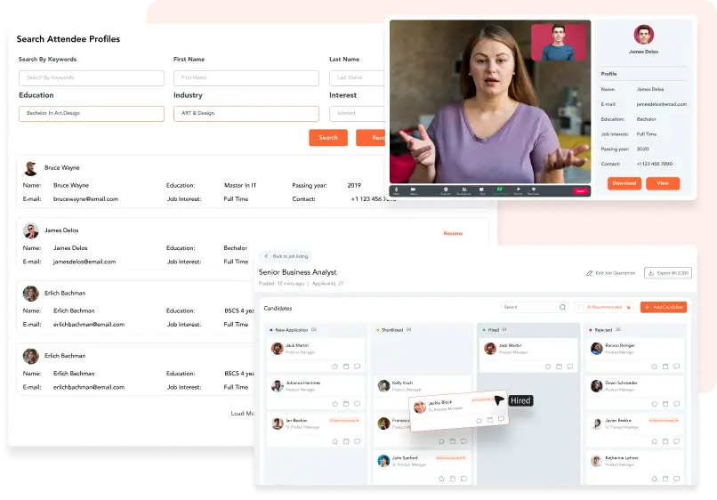Image resolution: width=717 pixels, height=500 pixels.
Task: Click James Delos avatar in profile panel
Action: pyautogui.click(x=643, y=35)
